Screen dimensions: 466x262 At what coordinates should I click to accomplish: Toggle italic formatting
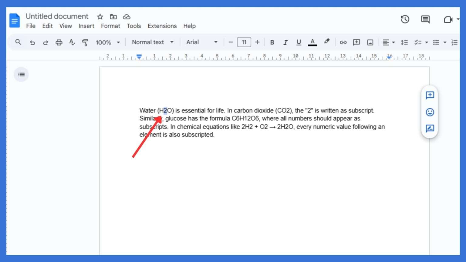[x=285, y=42]
